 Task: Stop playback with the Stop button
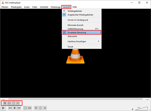tap(15, 108)
